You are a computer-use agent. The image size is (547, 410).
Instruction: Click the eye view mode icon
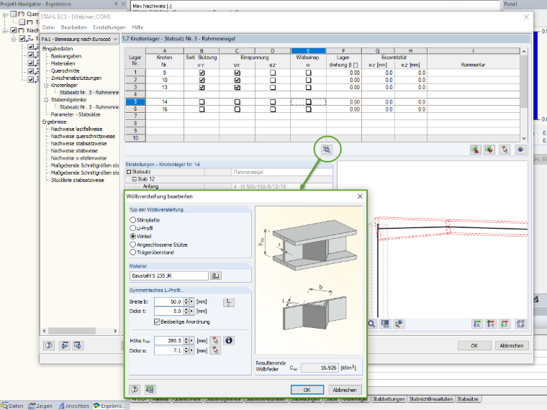click(x=520, y=150)
